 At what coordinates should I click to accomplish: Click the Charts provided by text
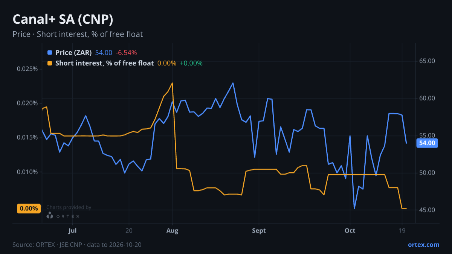point(69,207)
